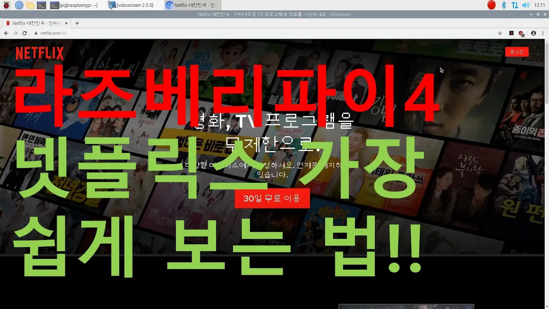Go back in browser history
The width and height of the screenshot is (549, 309).
pos(6,33)
